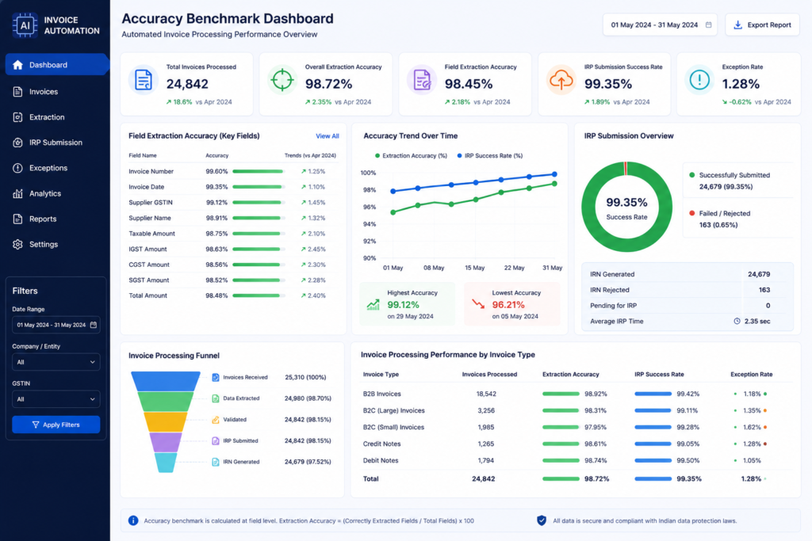Click the Total Amount accuracy progress bar
The height and width of the screenshot is (541, 812).
pyautogui.click(x=259, y=295)
